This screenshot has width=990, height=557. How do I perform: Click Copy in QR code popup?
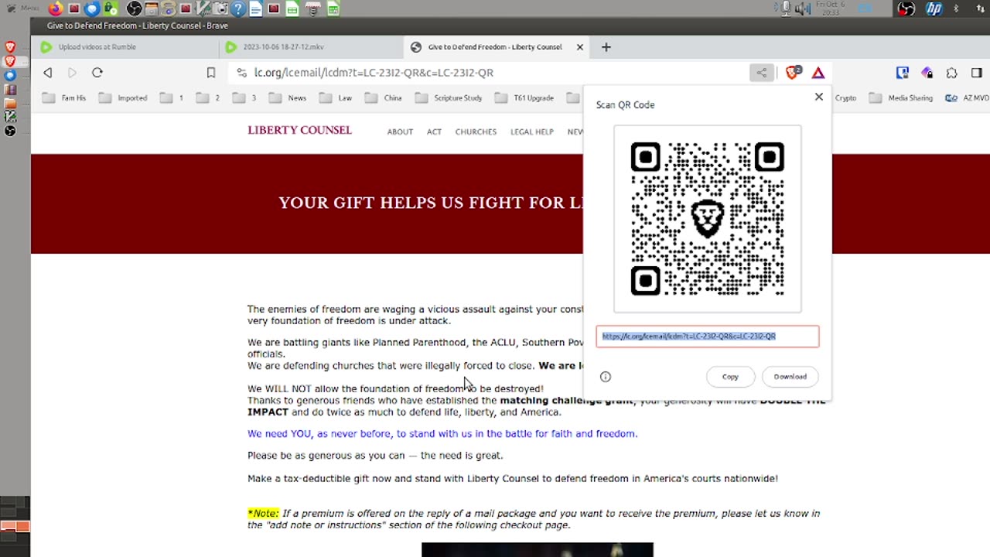pyautogui.click(x=730, y=377)
